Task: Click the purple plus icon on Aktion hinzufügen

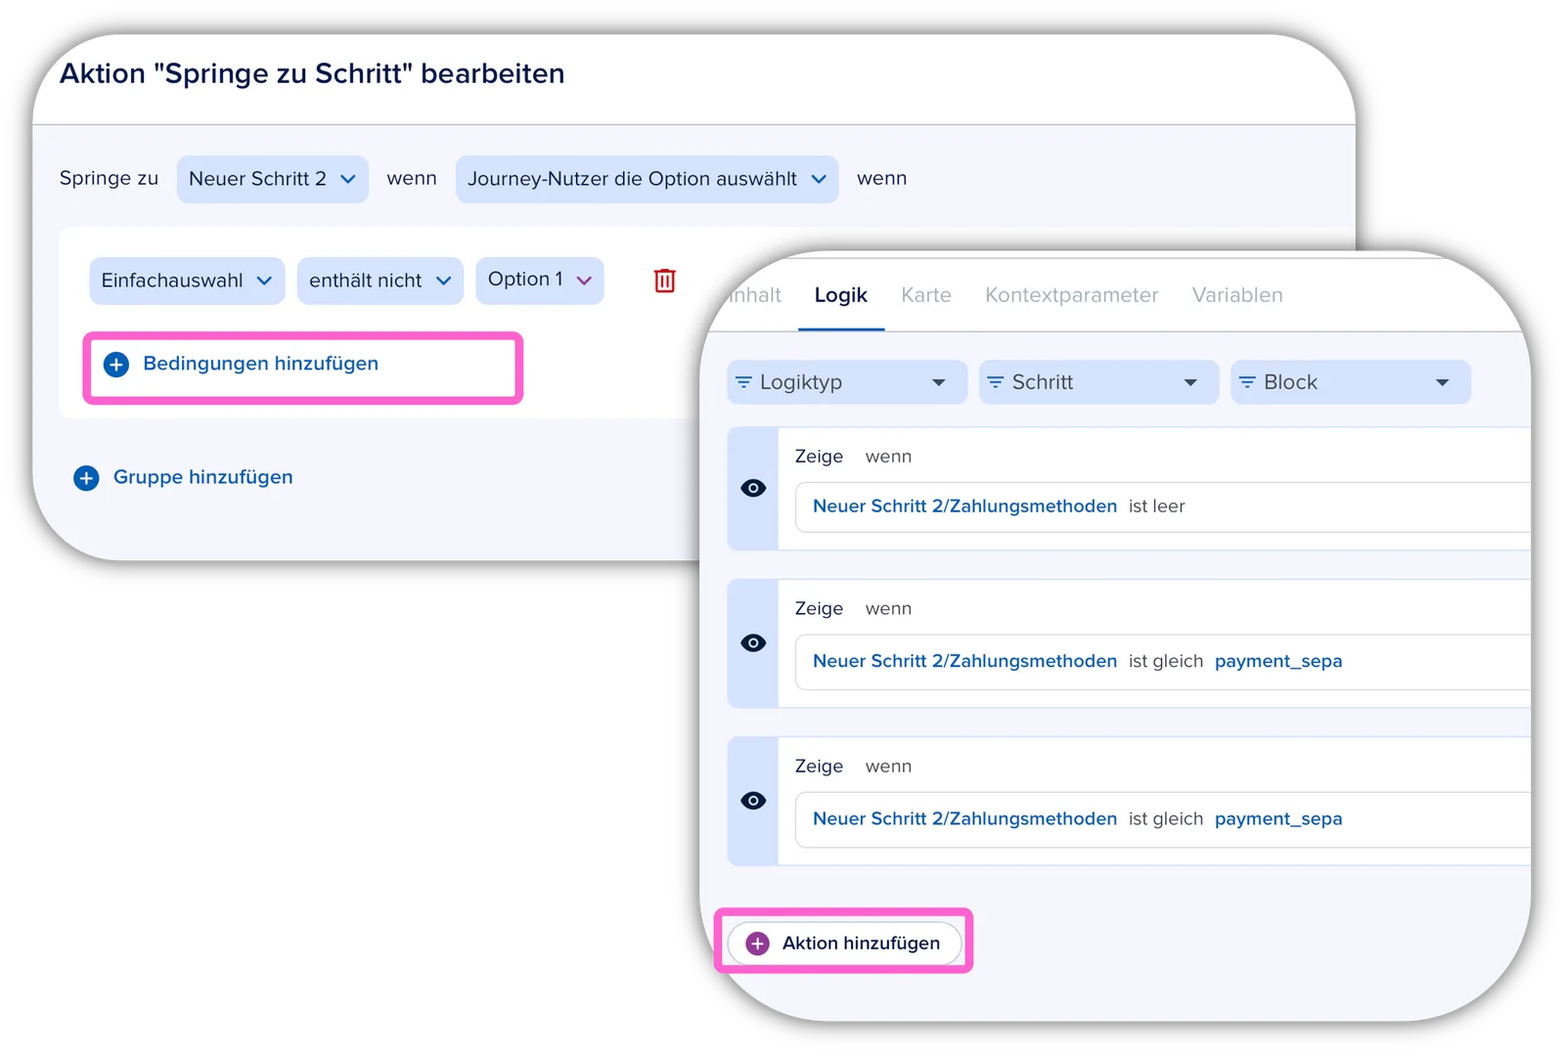Action: [x=757, y=944]
